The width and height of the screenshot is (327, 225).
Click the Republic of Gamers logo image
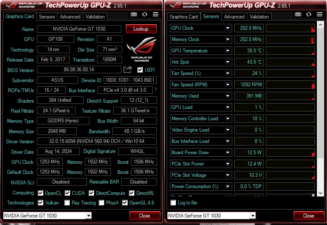click(141, 49)
